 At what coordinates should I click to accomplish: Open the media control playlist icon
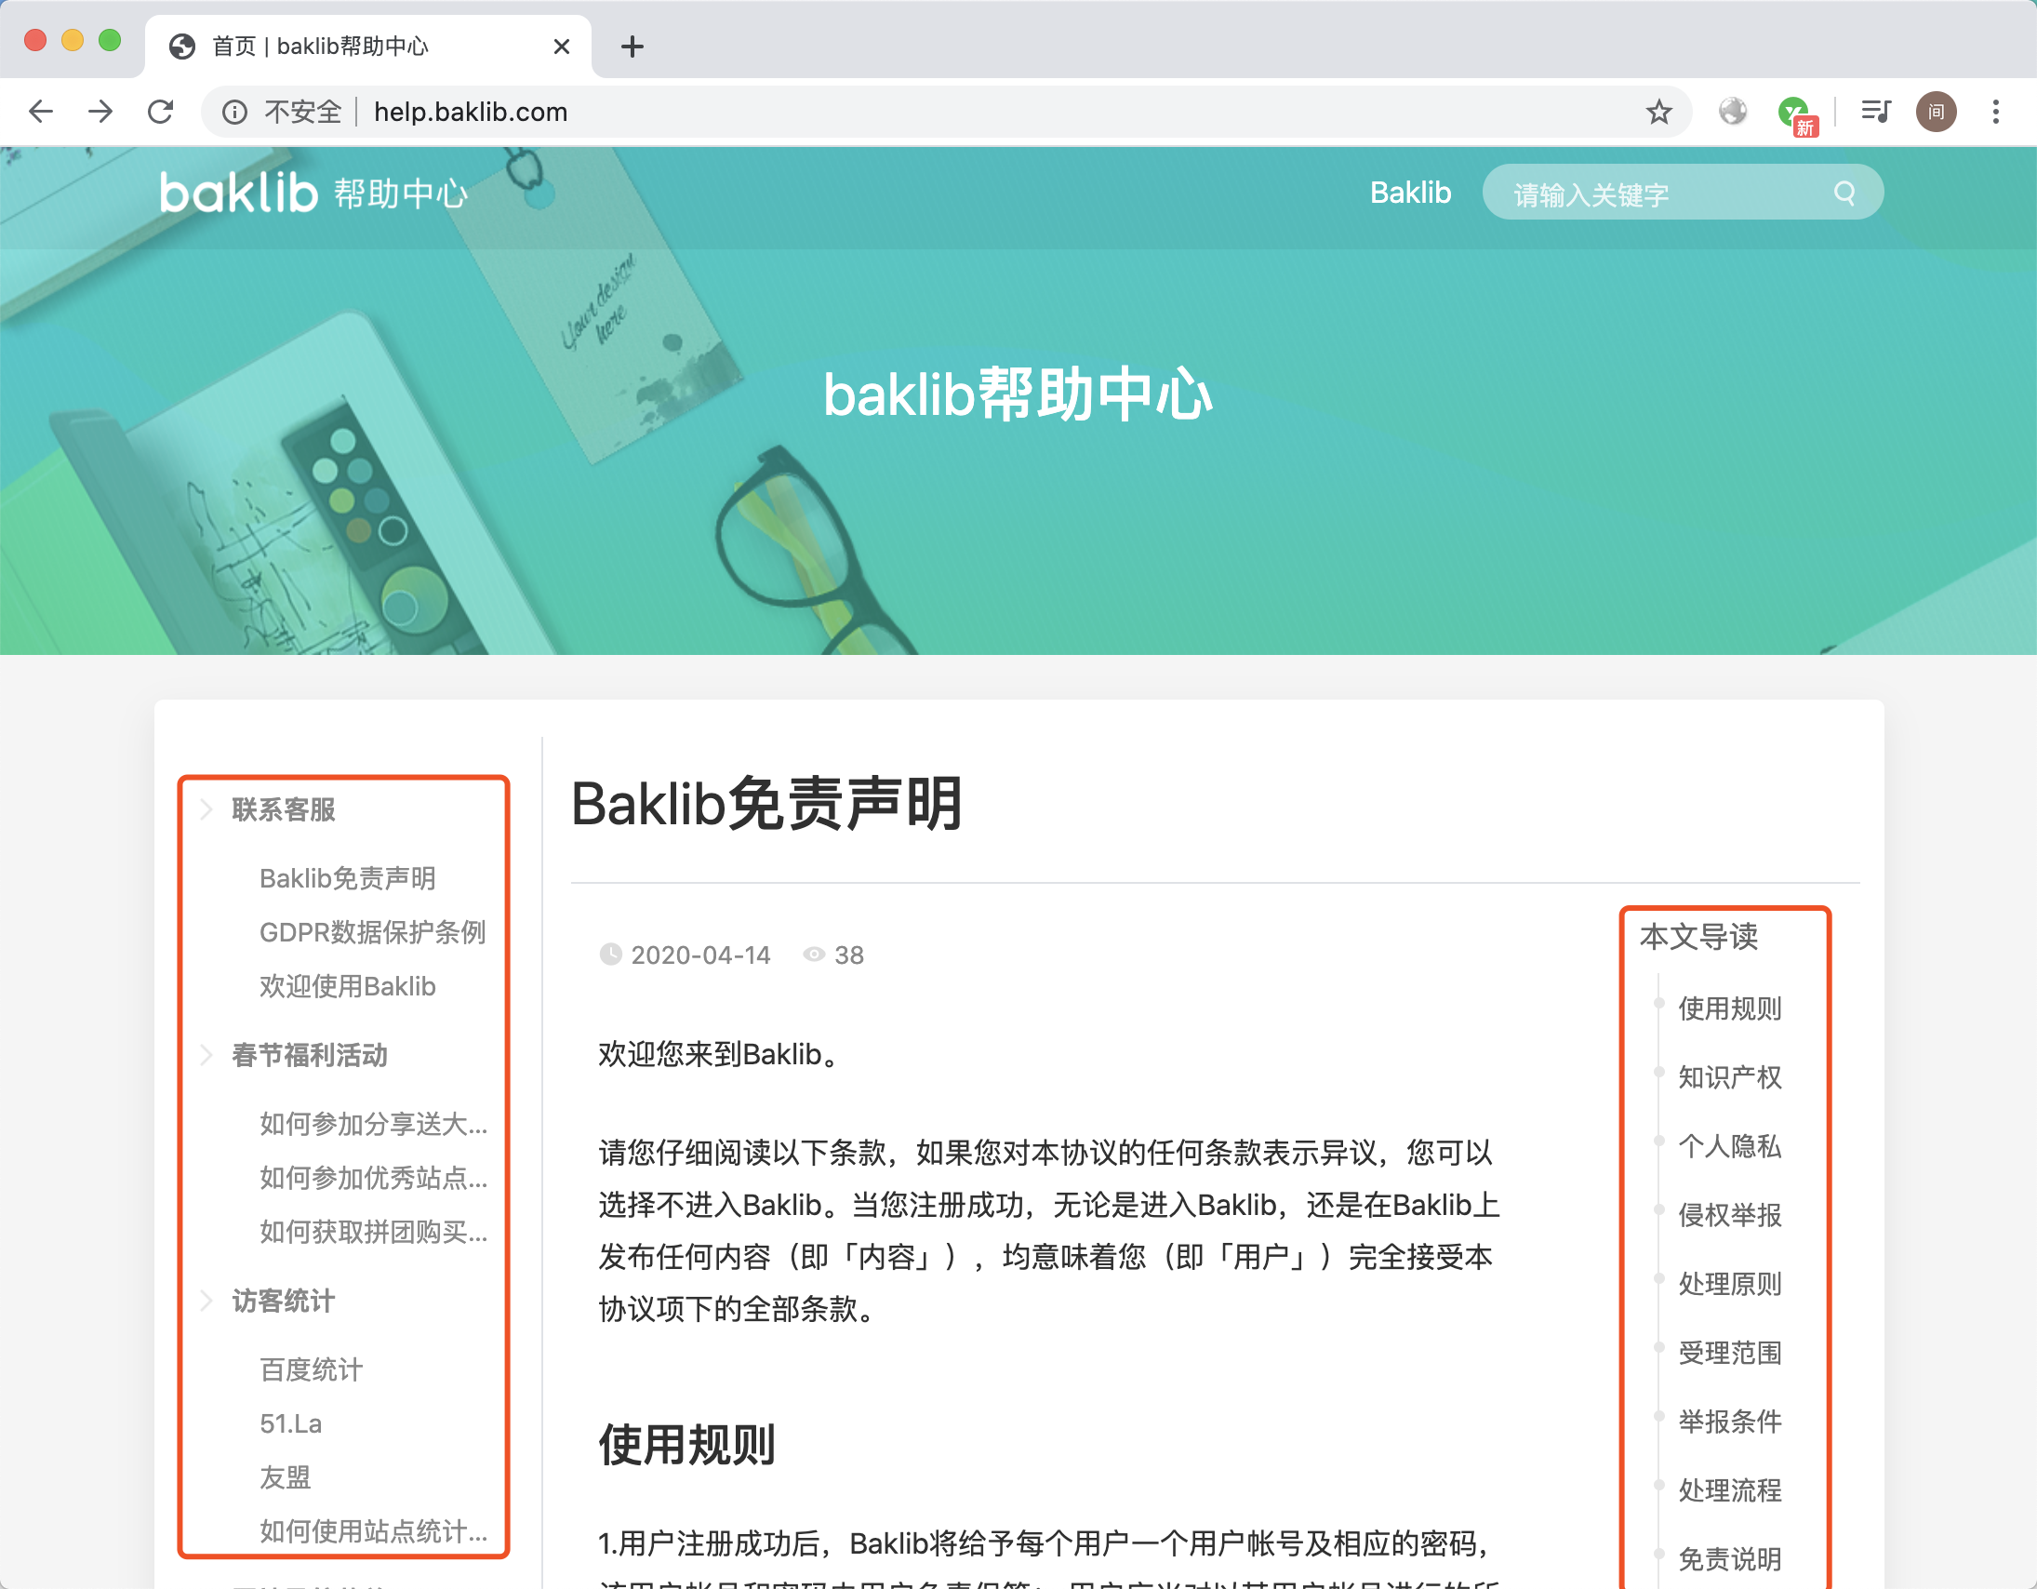point(1875,112)
